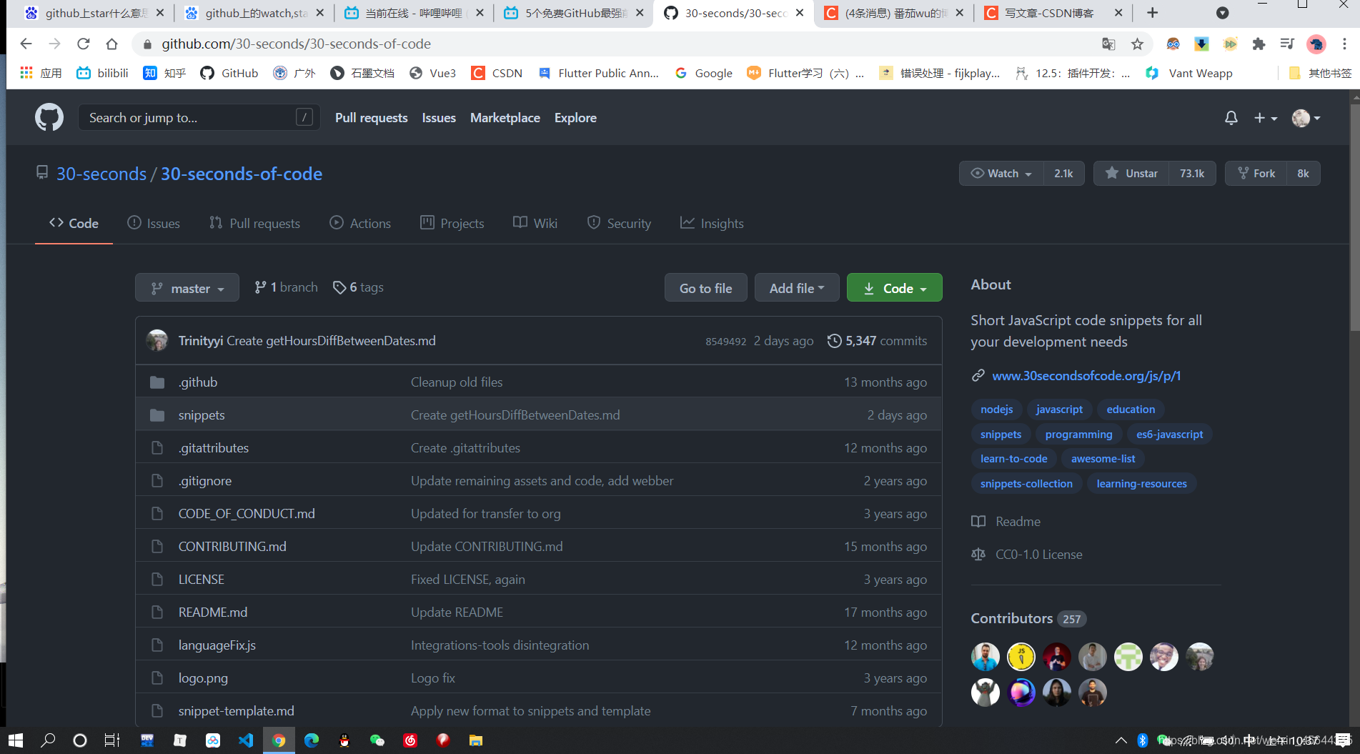The height and width of the screenshot is (754, 1360).
Task: Open the master branch dropdown
Action: click(187, 288)
